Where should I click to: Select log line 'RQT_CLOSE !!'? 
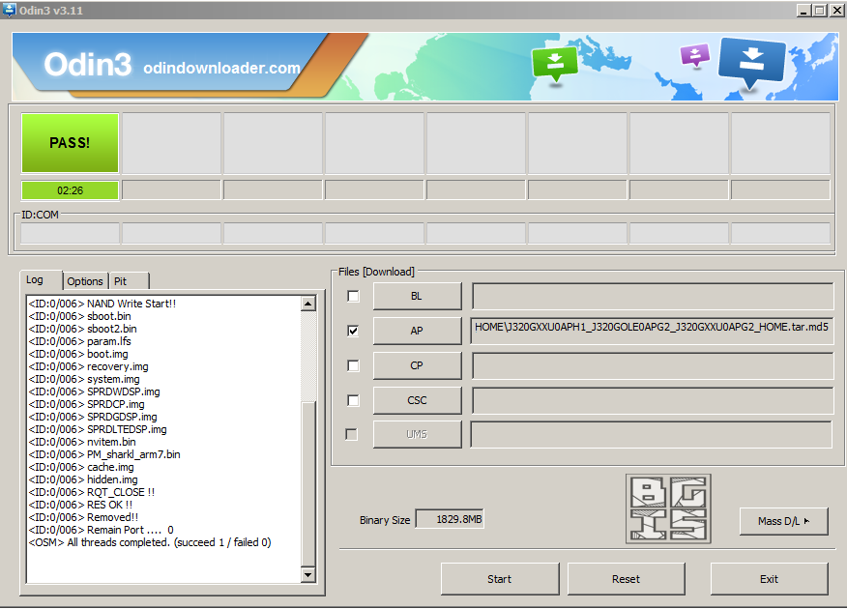tap(92, 492)
